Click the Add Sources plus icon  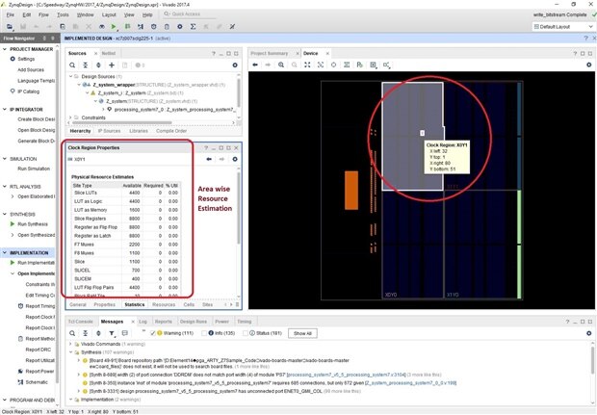(x=111, y=65)
